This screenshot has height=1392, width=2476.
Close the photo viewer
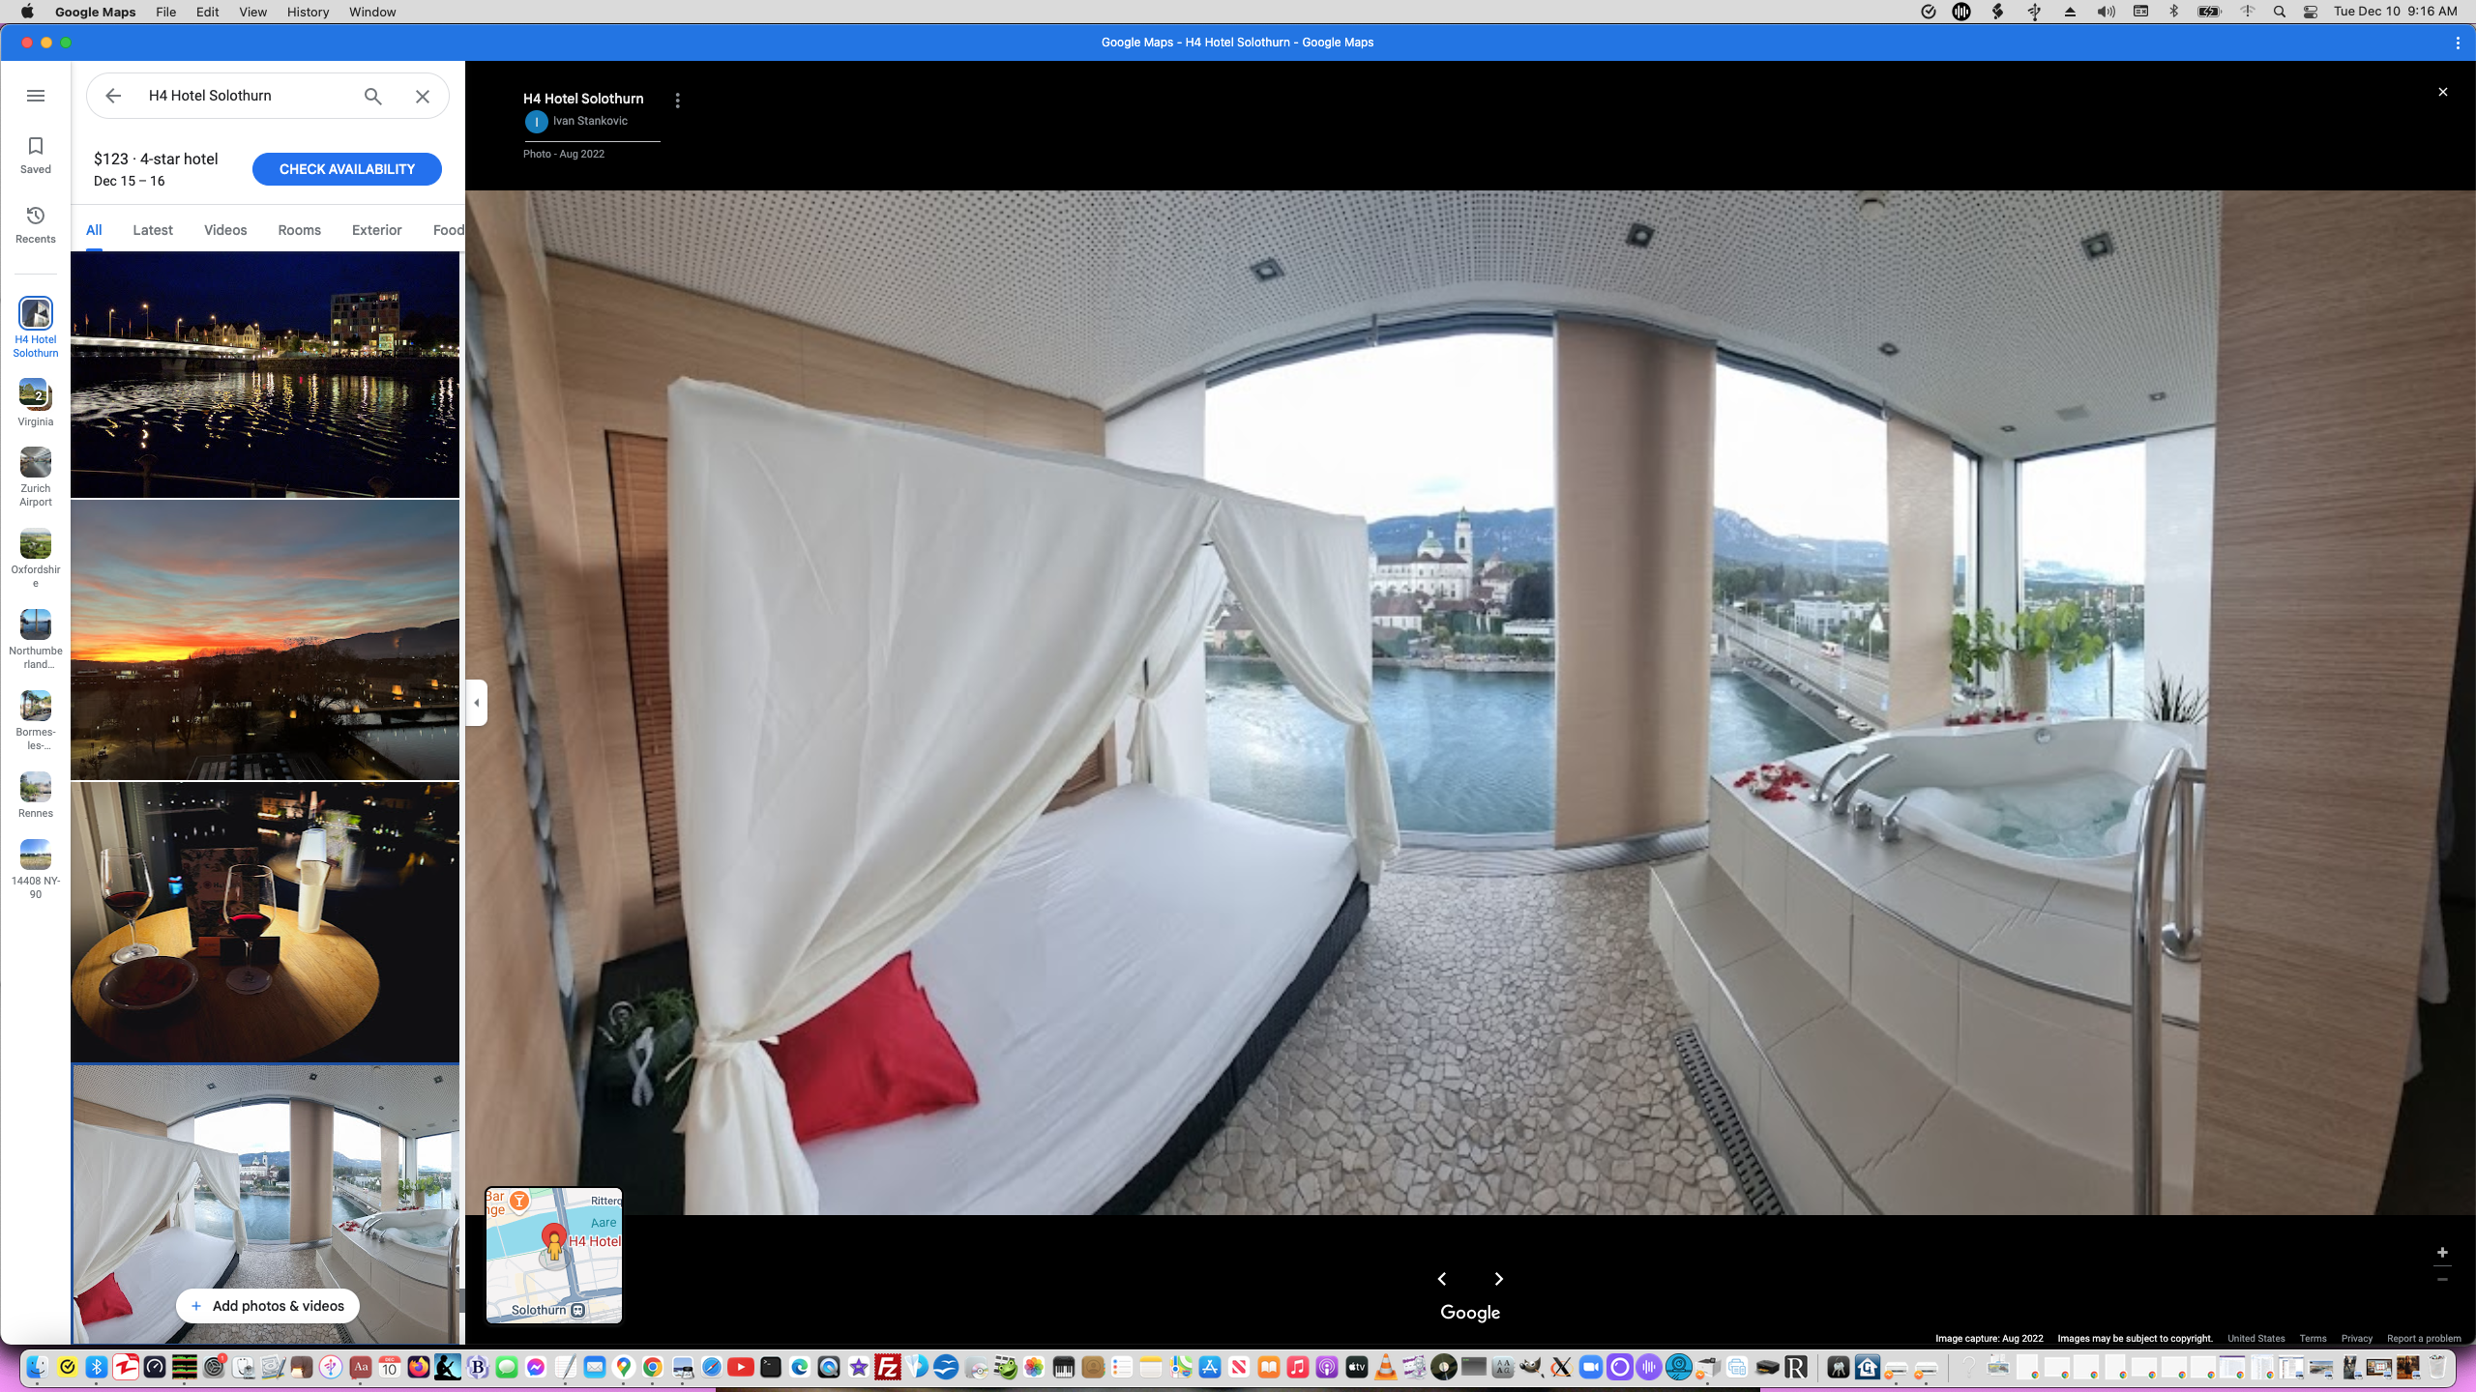[x=2442, y=92]
